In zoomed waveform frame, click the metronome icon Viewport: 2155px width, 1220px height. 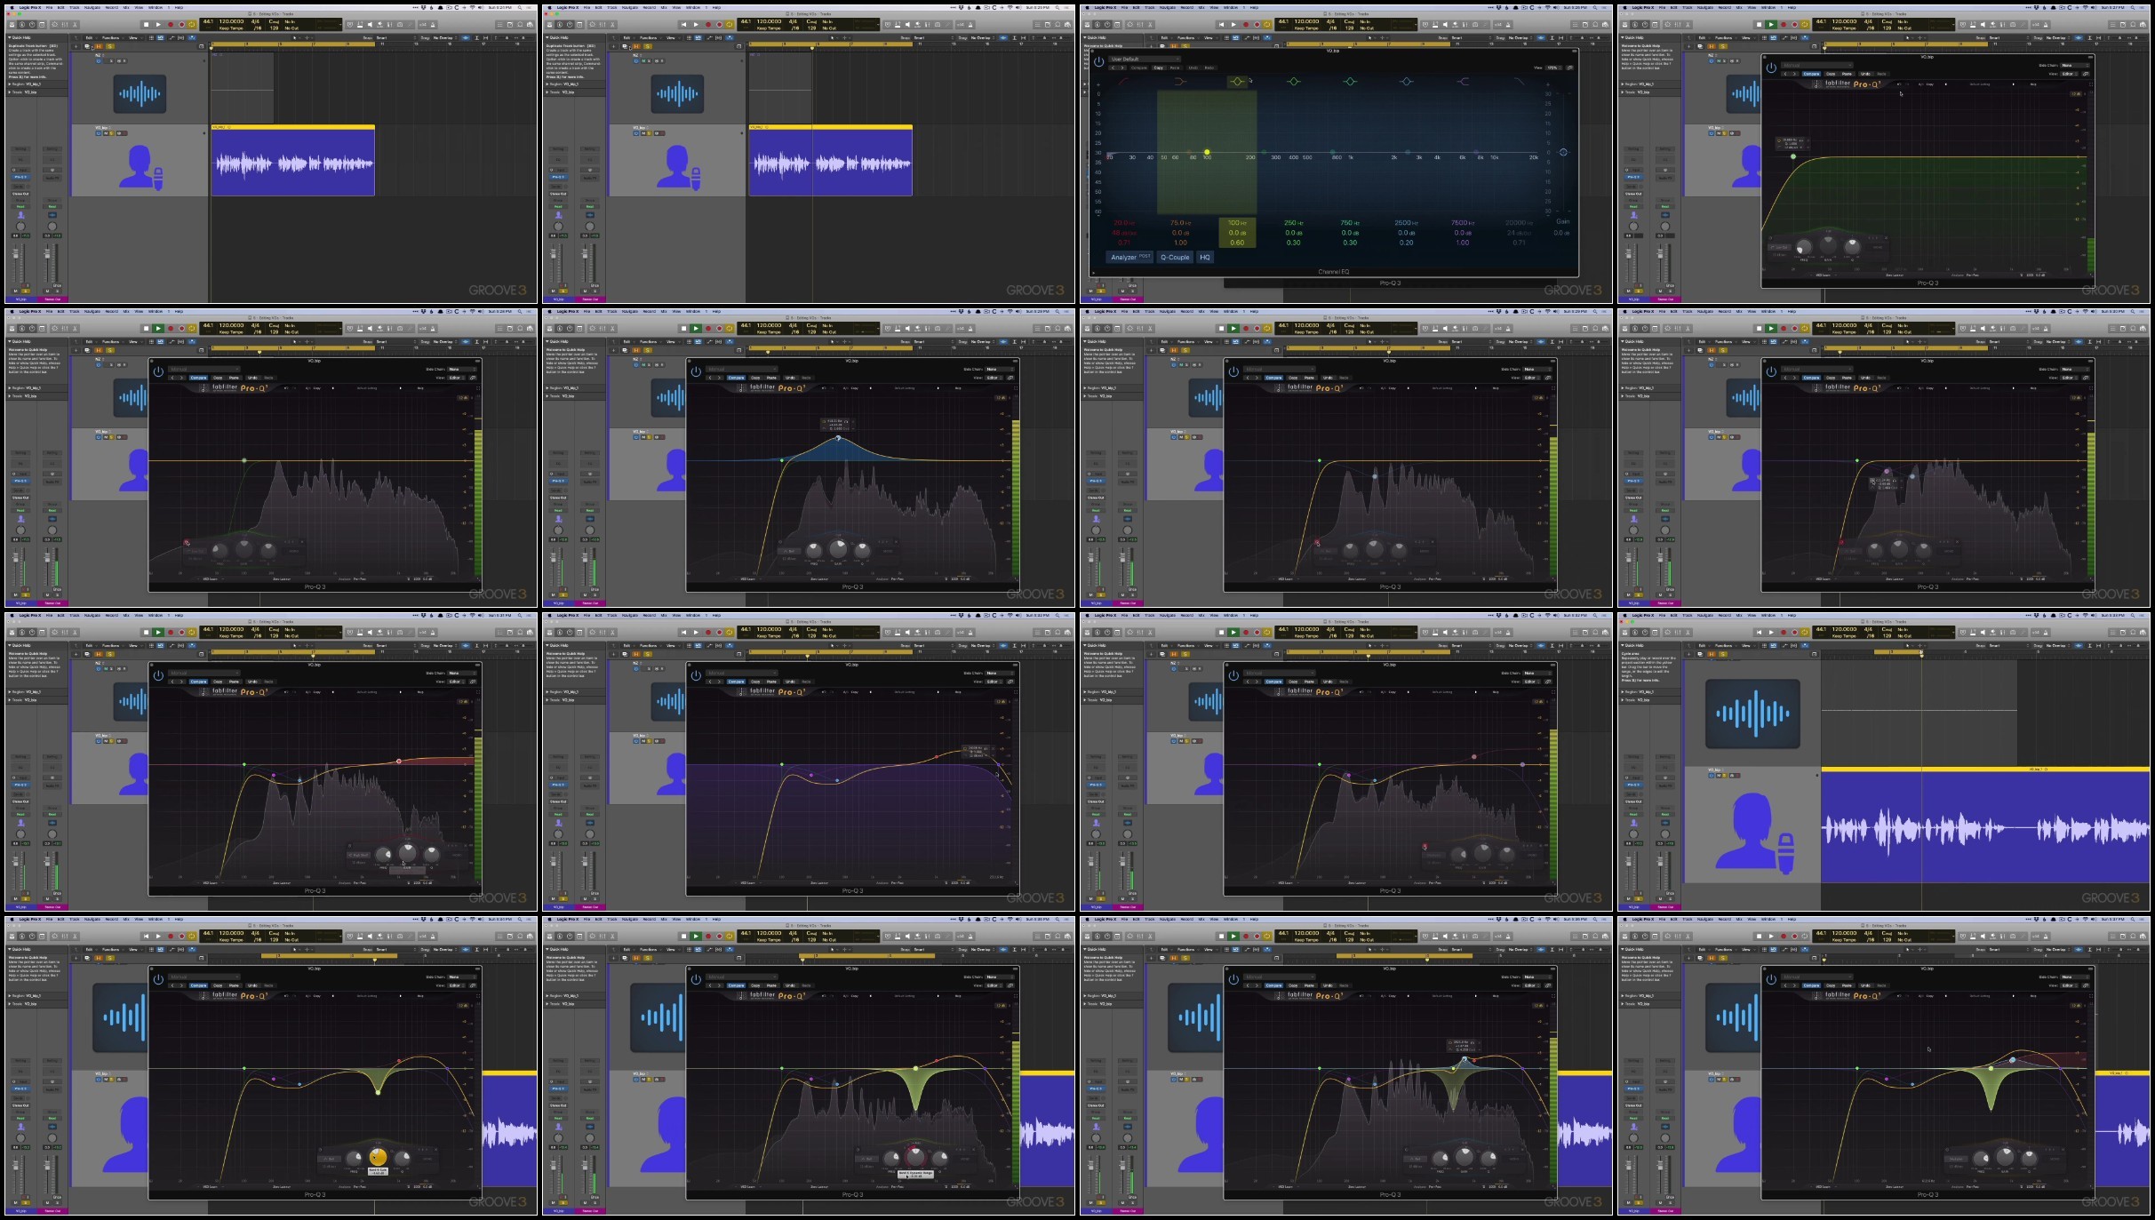tap(2046, 633)
